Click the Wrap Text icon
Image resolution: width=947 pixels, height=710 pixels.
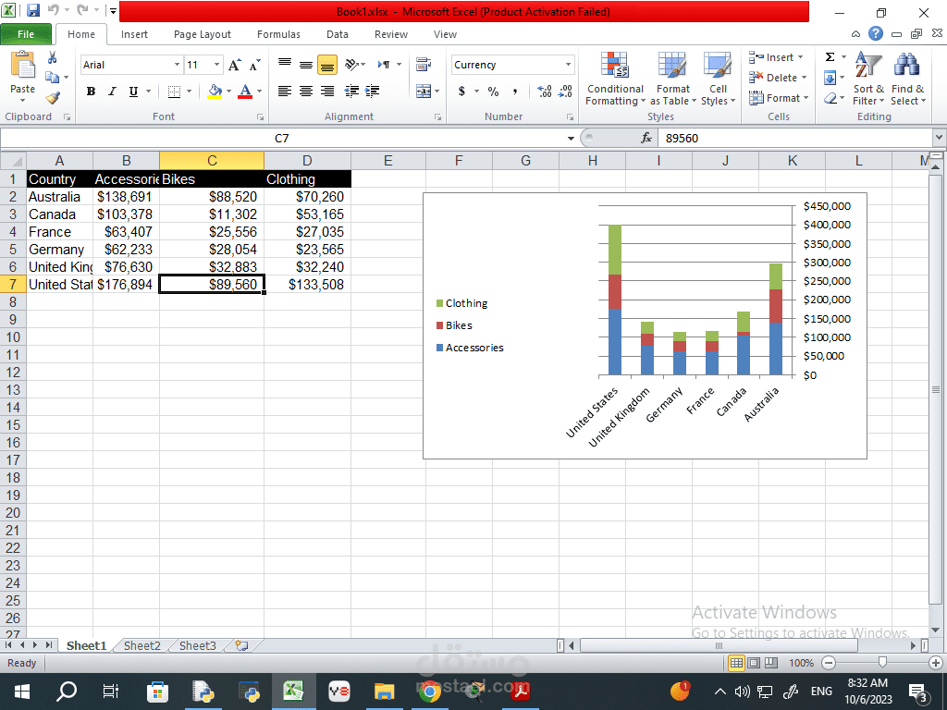424,64
